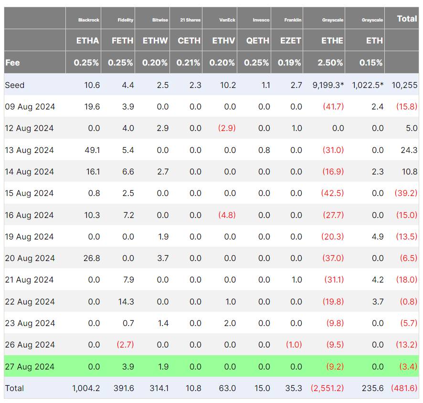The width and height of the screenshot is (423, 403).
Task: Select the 16 Aug 2024 date label
Action: [30, 215]
